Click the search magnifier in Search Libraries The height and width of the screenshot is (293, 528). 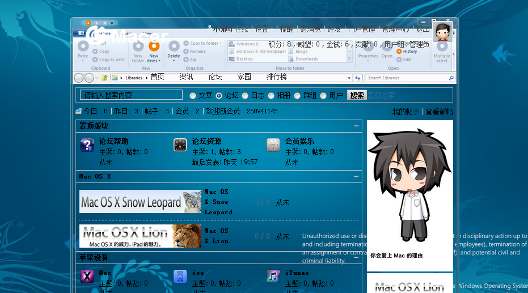point(451,78)
